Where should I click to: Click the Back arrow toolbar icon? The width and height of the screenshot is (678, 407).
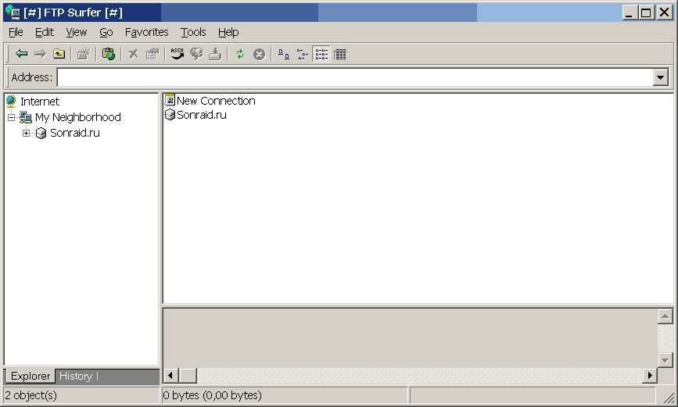[21, 54]
